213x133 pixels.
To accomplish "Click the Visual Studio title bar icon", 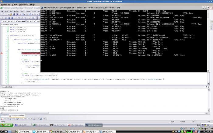I will [1, 8].
